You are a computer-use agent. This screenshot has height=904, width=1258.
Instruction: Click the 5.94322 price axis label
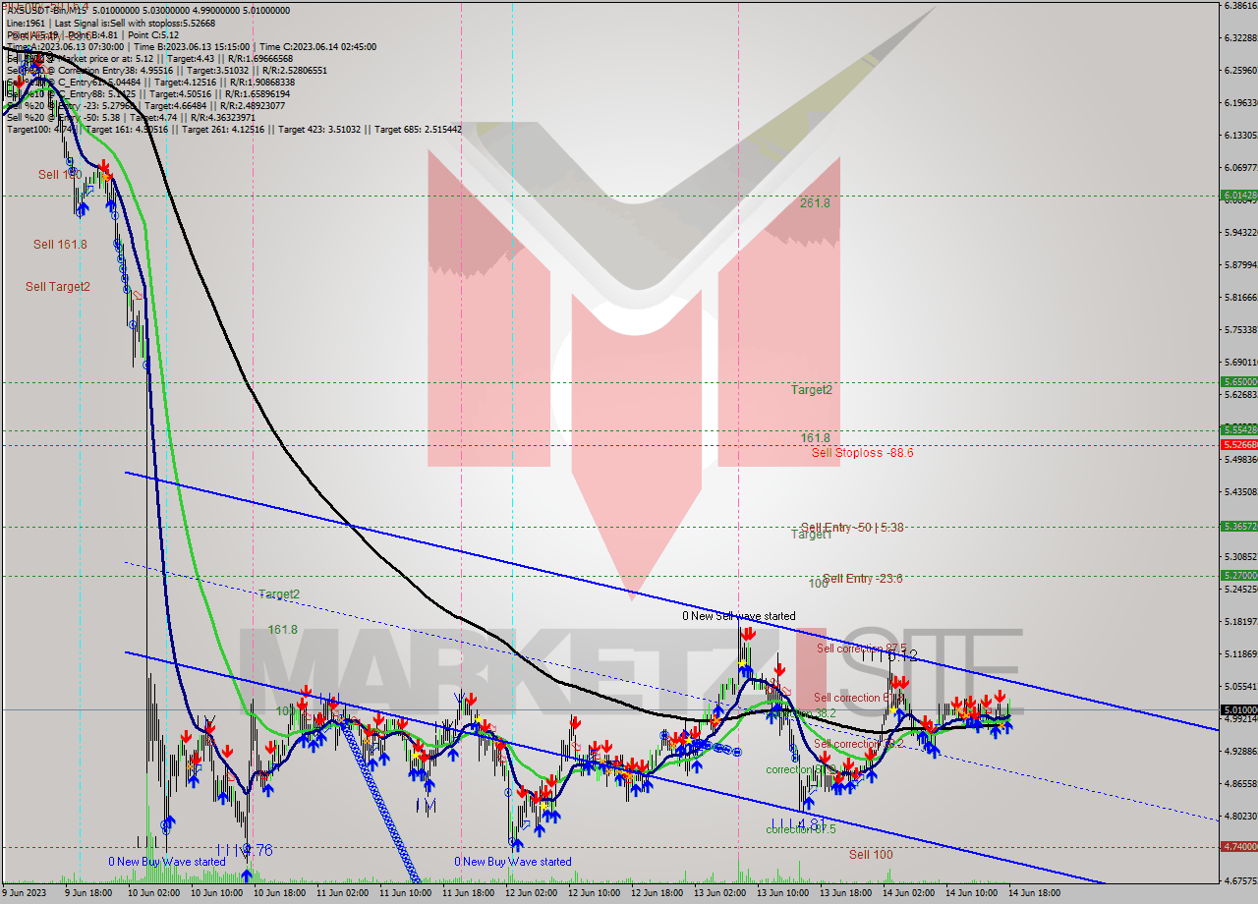pyautogui.click(x=1239, y=232)
